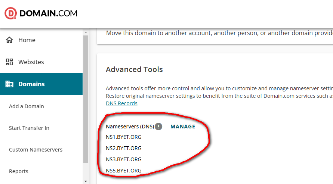The height and width of the screenshot is (184, 333).
Task: Click the sidebar scroll down arrow
Action: (x=86, y=181)
